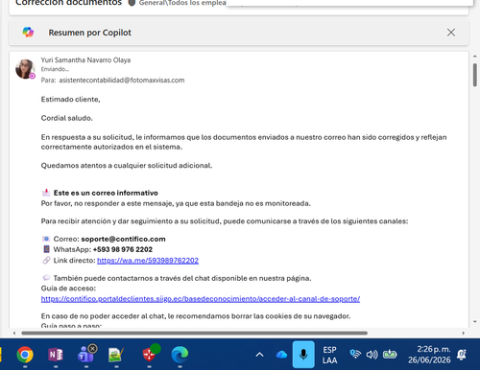Open Resumen por Copilot summary

coord(89,33)
